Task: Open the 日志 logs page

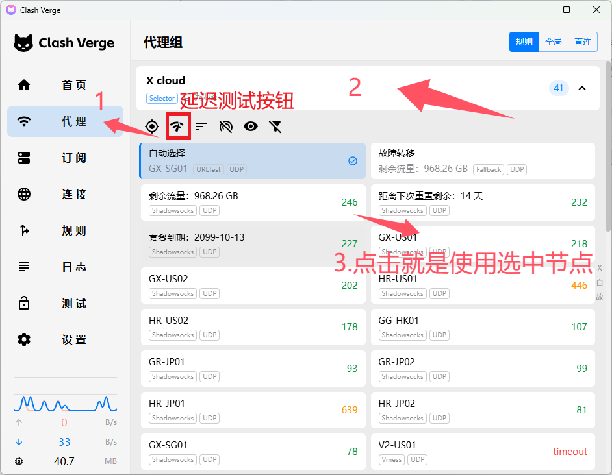Action: (65, 267)
